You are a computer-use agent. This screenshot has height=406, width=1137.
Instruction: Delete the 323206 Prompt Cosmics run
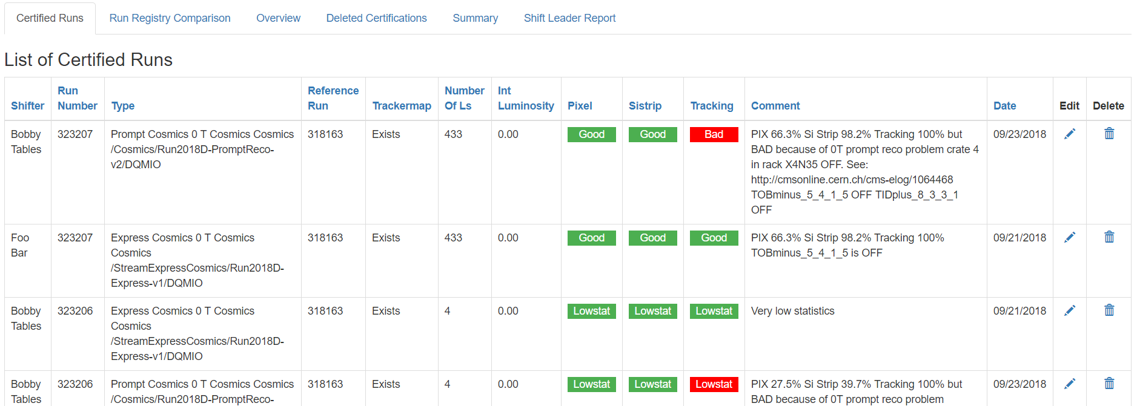pos(1109,384)
